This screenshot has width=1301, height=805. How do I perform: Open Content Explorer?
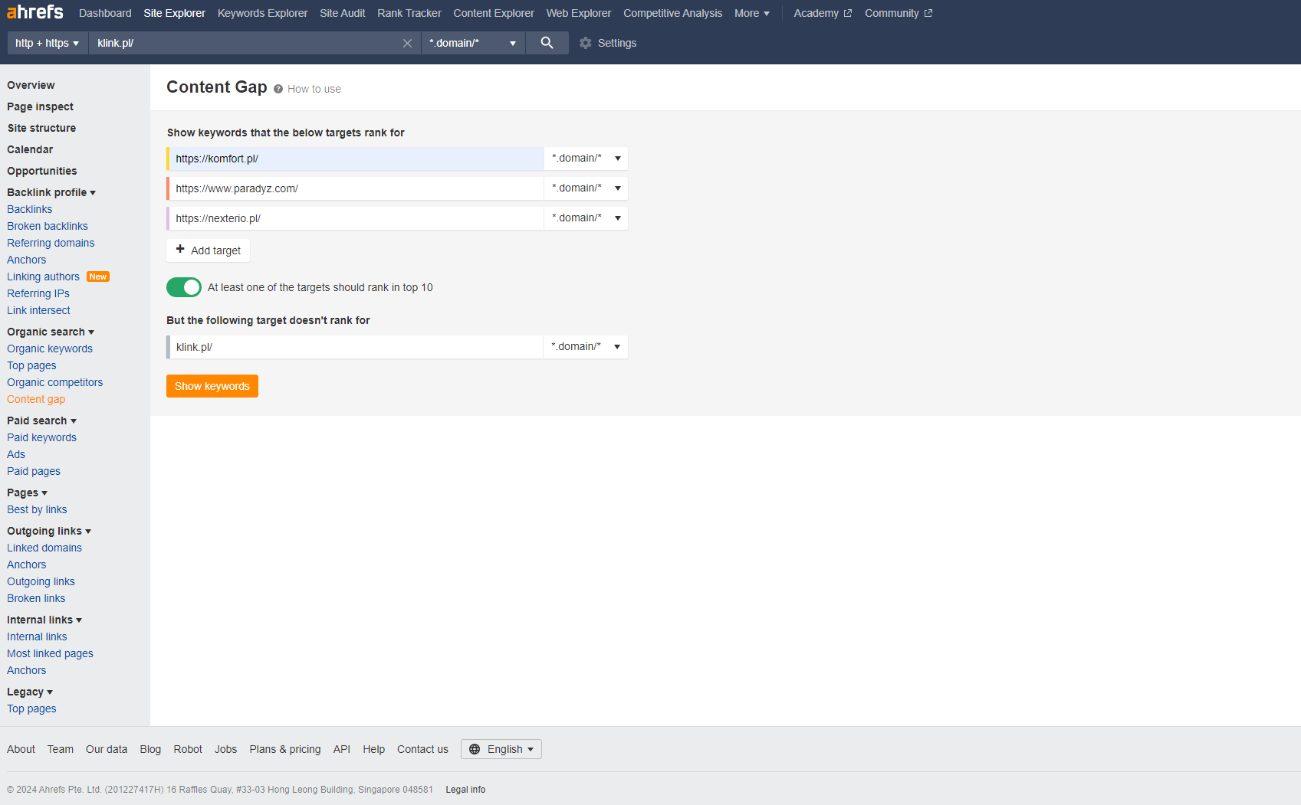tap(494, 13)
